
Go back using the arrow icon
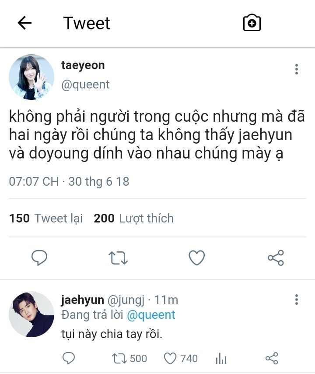pos(24,23)
